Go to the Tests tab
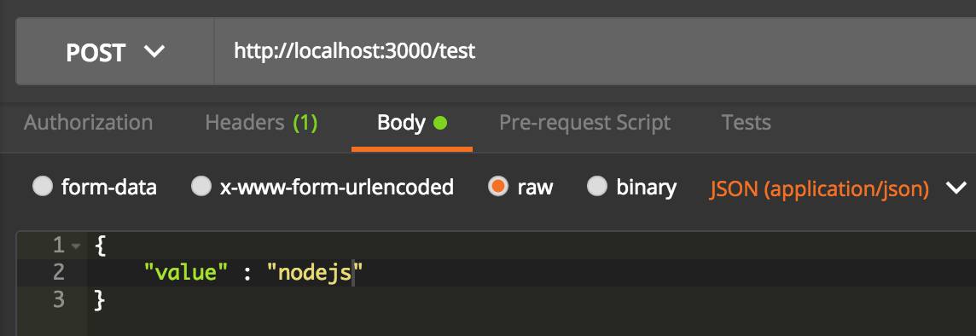The height and width of the screenshot is (336, 976). click(x=747, y=123)
